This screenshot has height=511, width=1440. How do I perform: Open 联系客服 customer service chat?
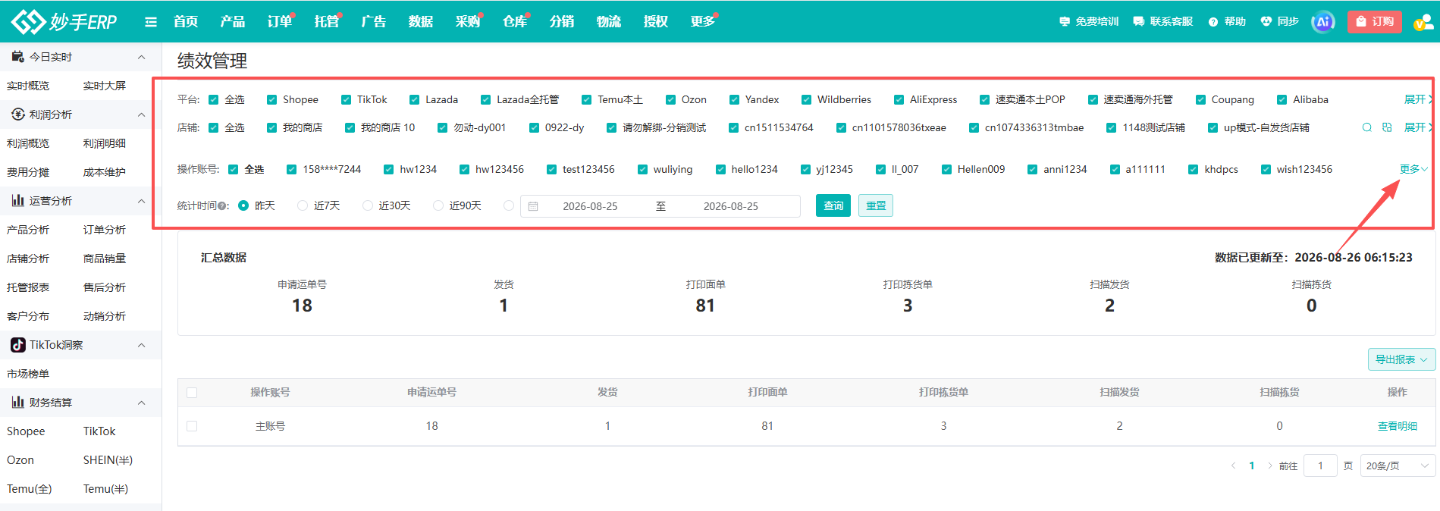[1163, 21]
